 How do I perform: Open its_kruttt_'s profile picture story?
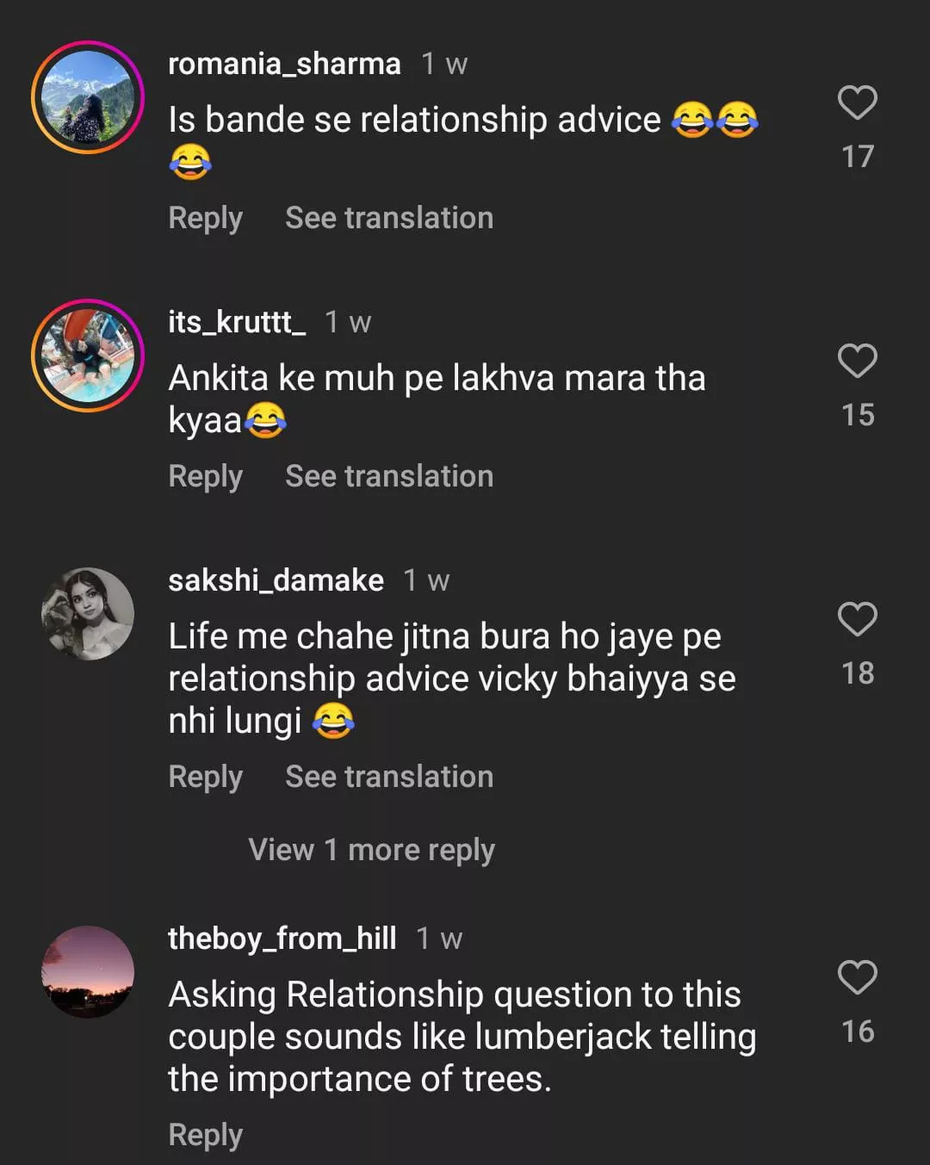(88, 356)
